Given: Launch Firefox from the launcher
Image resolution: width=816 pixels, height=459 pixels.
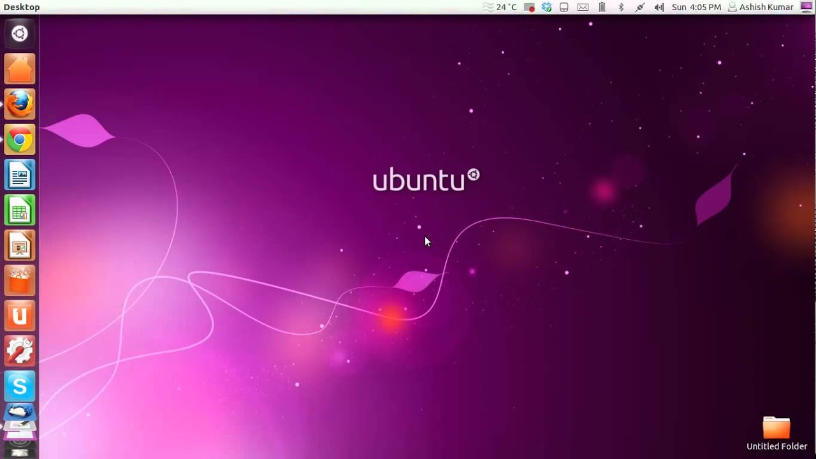Looking at the screenshot, I should [20, 104].
